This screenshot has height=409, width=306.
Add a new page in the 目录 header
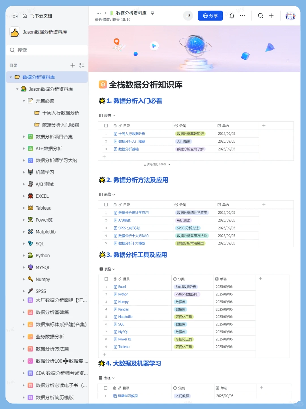click(x=73, y=65)
